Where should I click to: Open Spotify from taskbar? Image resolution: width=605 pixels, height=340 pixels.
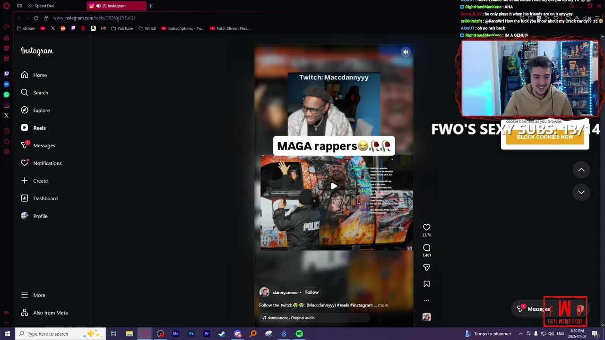299,334
